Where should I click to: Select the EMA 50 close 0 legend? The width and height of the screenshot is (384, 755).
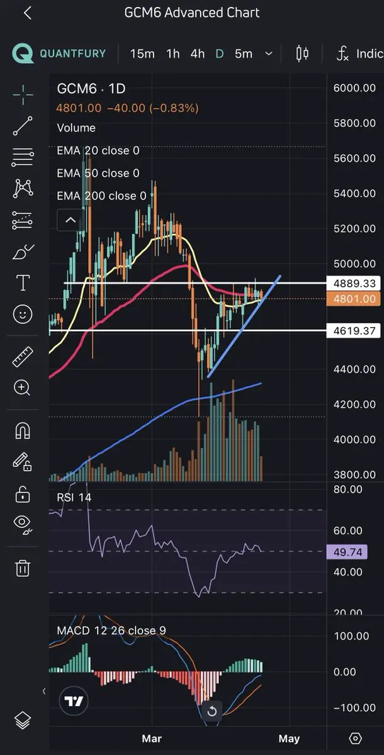(x=98, y=173)
